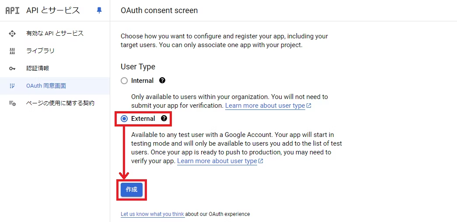The width and height of the screenshot is (457, 222).
Task: Open ページの使用に関する契約 in the sidebar
Action: (55, 103)
